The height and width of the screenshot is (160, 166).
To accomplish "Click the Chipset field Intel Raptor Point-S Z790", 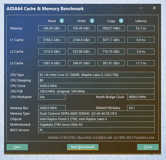I will pos(96,119).
